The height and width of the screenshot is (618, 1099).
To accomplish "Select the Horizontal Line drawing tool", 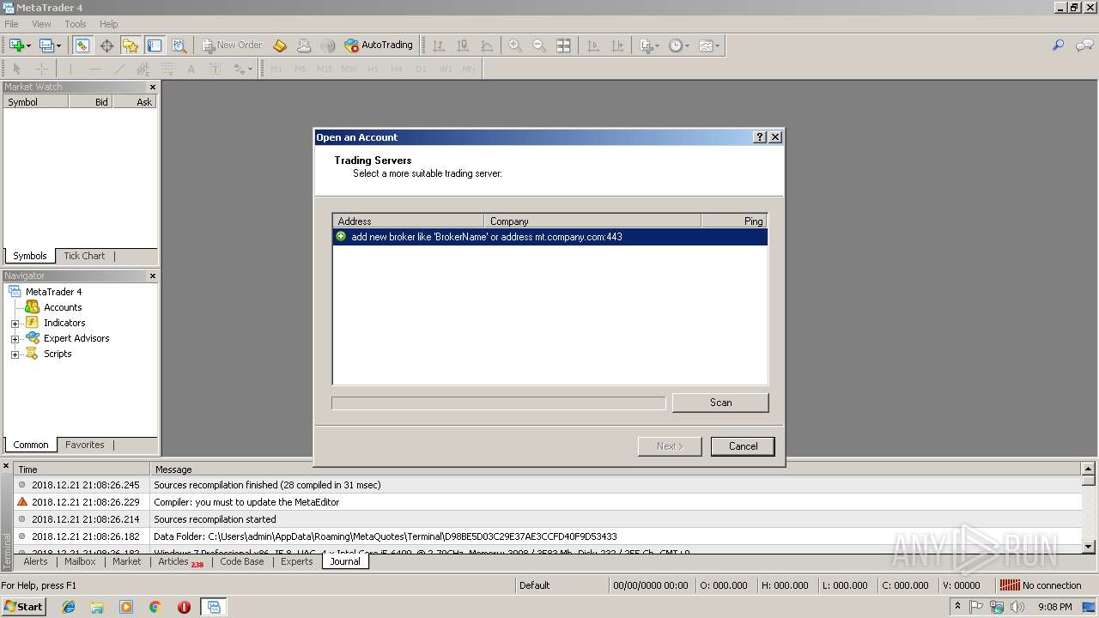I will click(95, 69).
